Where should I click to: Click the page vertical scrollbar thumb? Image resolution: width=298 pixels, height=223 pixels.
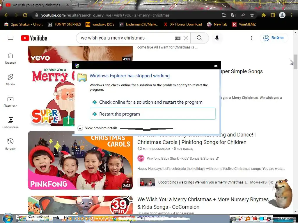295,62
